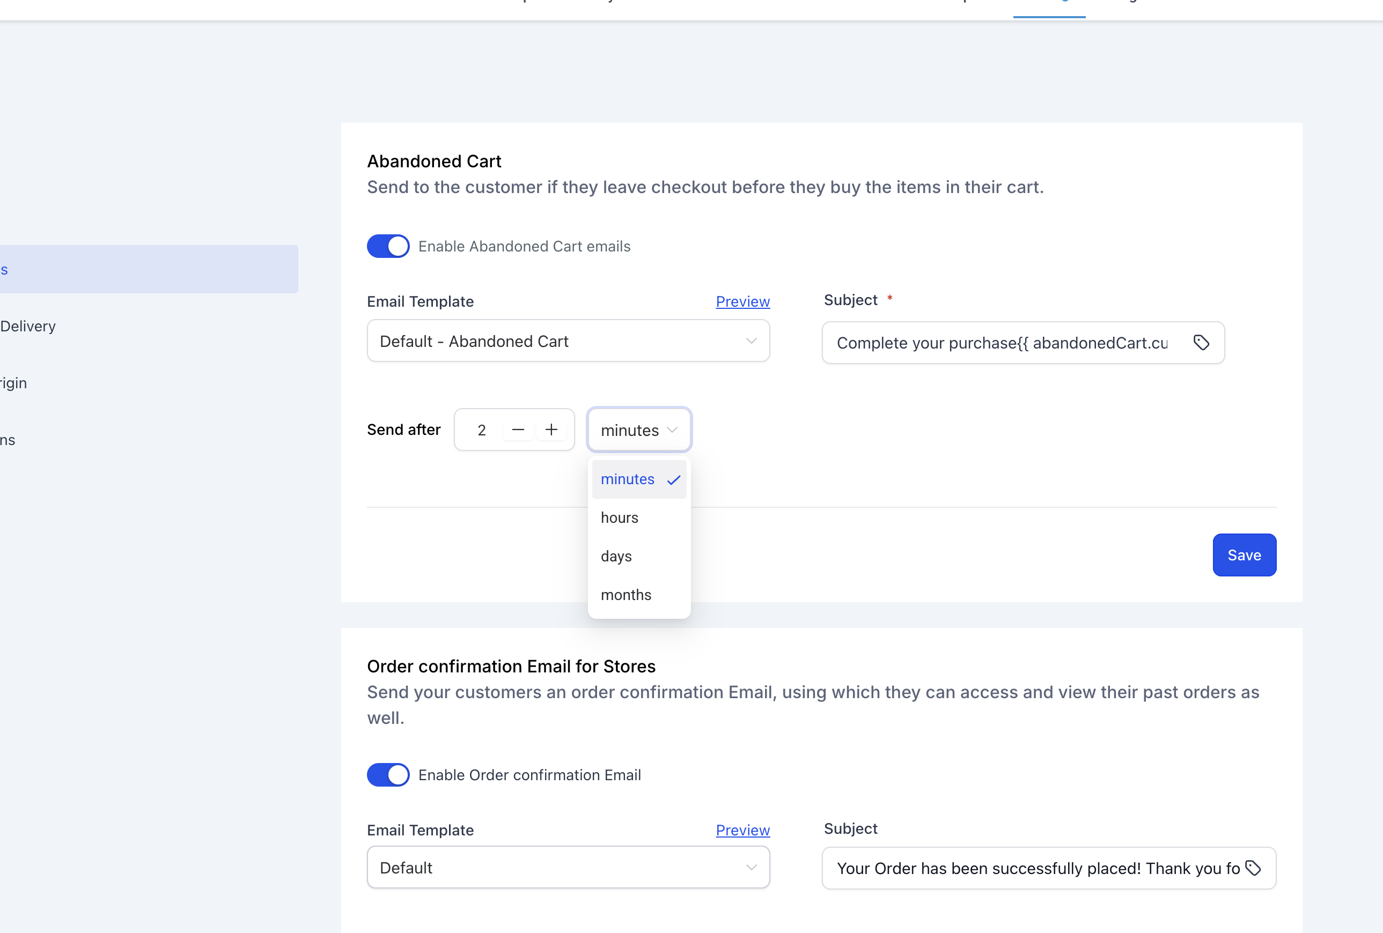This screenshot has width=1383, height=933.
Task: Choose days in the time unit list
Action: 616,557
